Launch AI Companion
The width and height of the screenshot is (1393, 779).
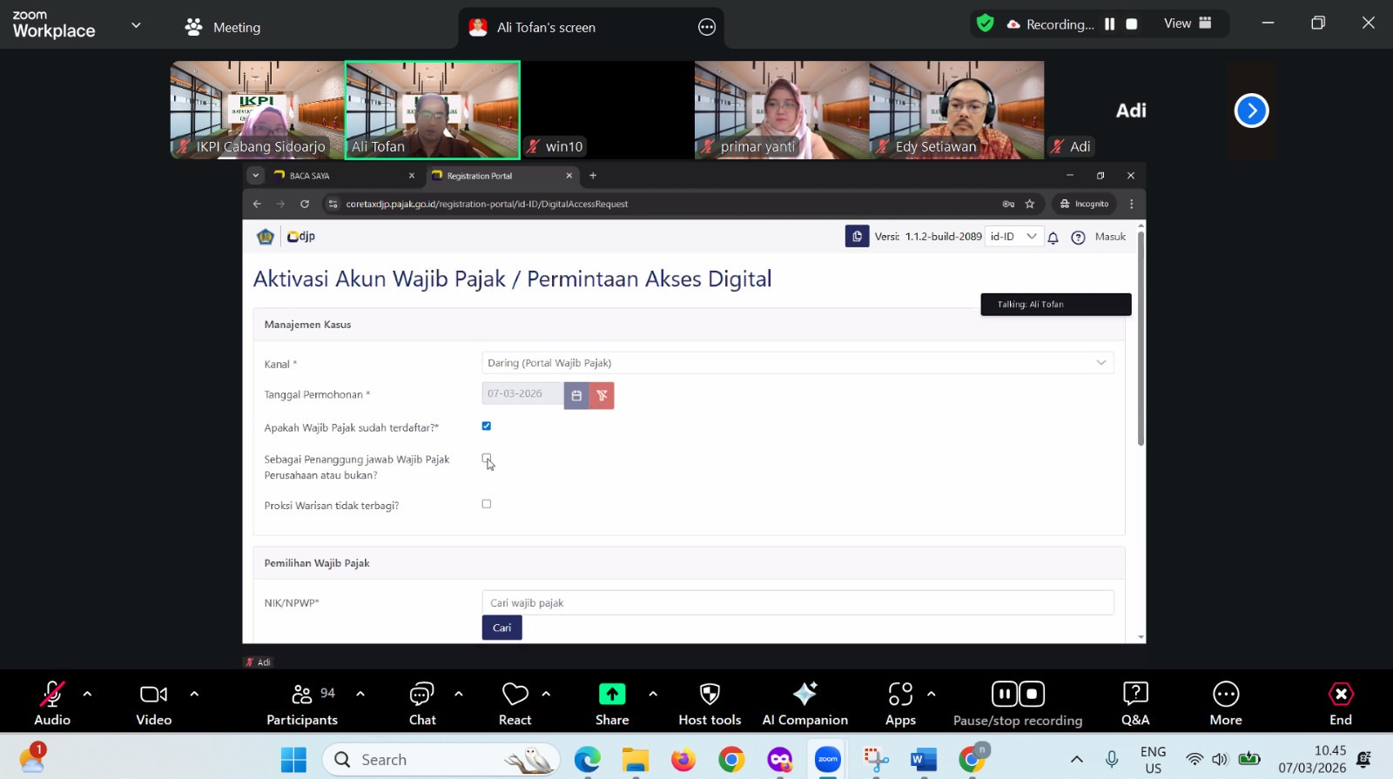point(804,703)
